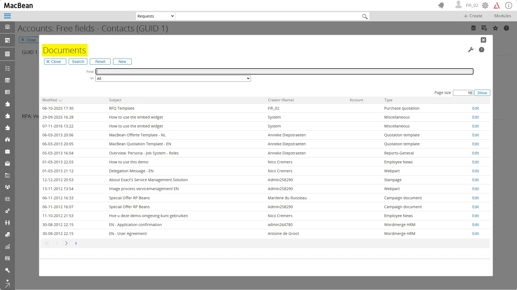
Task: Click the info circle icon in header
Action: pyautogui.click(x=509, y=5)
